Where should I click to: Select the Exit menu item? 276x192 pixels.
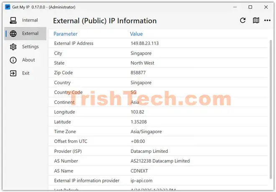[x=26, y=73]
